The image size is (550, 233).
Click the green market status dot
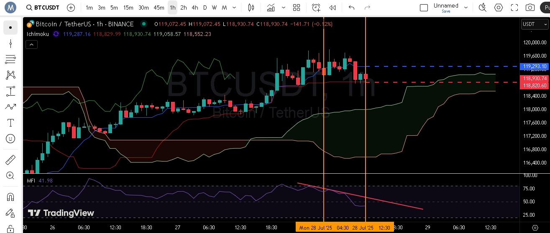[144, 24]
